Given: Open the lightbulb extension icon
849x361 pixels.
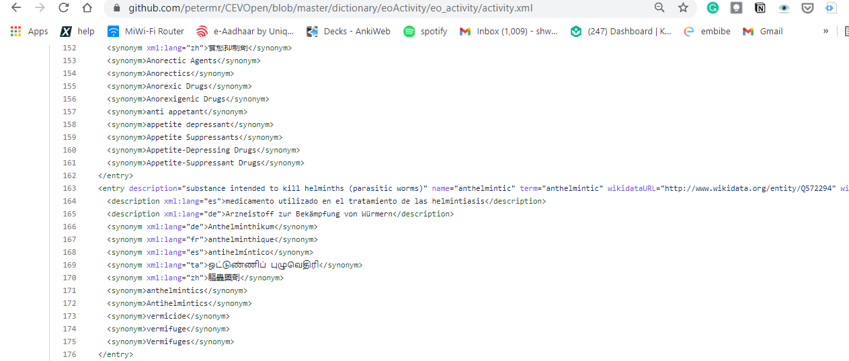Looking at the screenshot, I should point(736,8).
